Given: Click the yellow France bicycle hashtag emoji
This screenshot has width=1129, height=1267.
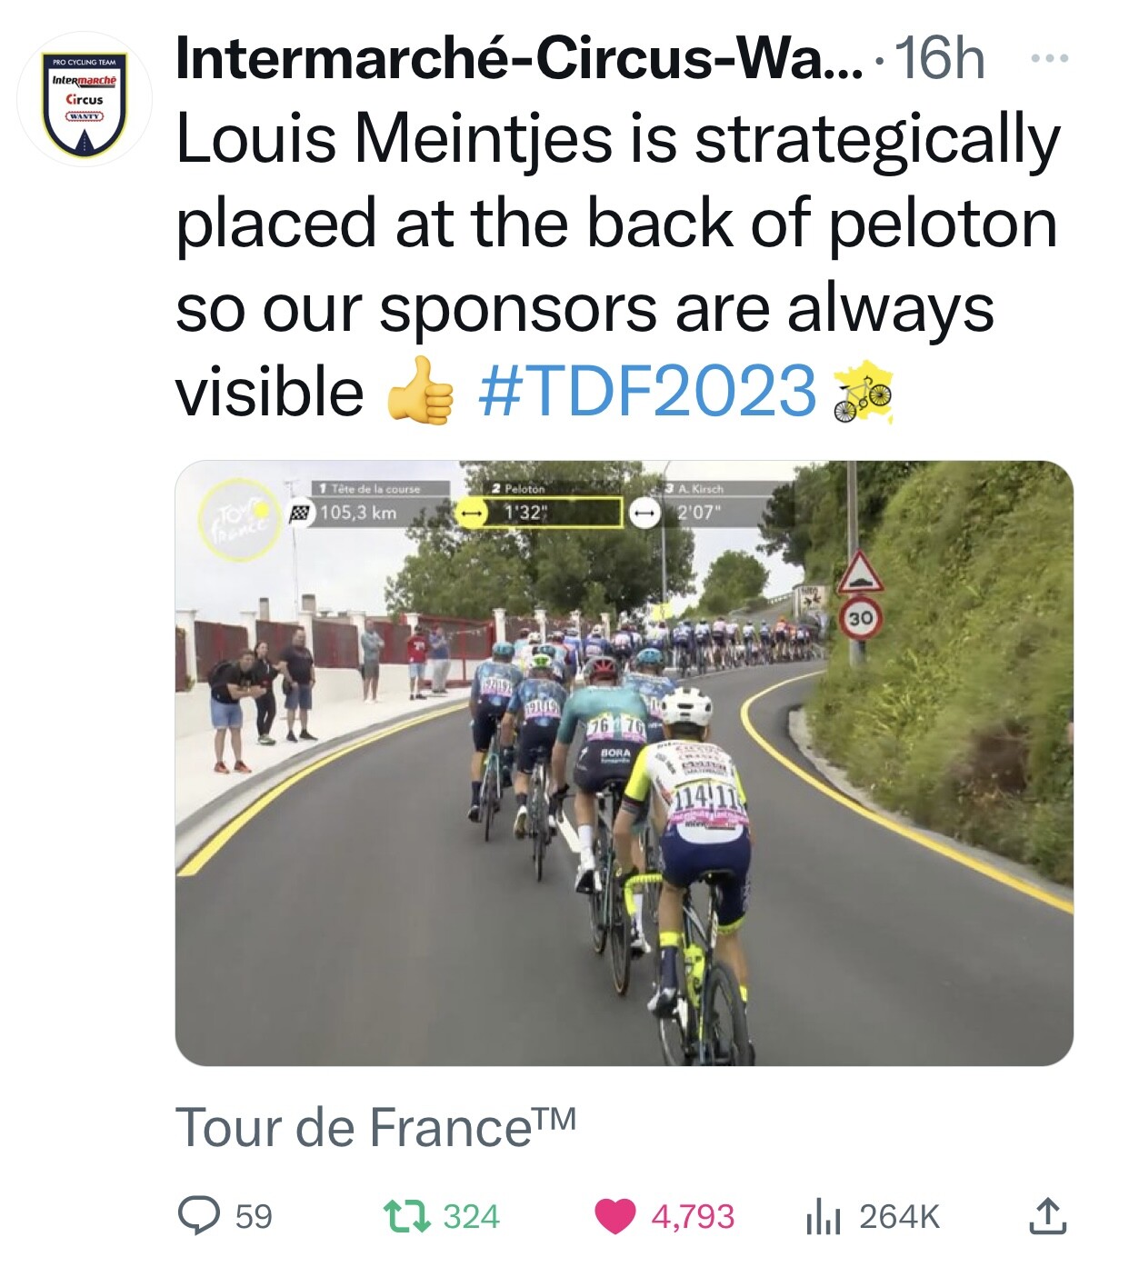Looking at the screenshot, I should [863, 392].
